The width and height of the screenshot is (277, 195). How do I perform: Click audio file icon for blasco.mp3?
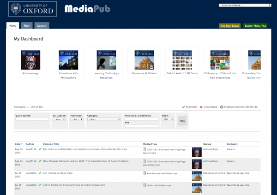(x=145, y=149)
